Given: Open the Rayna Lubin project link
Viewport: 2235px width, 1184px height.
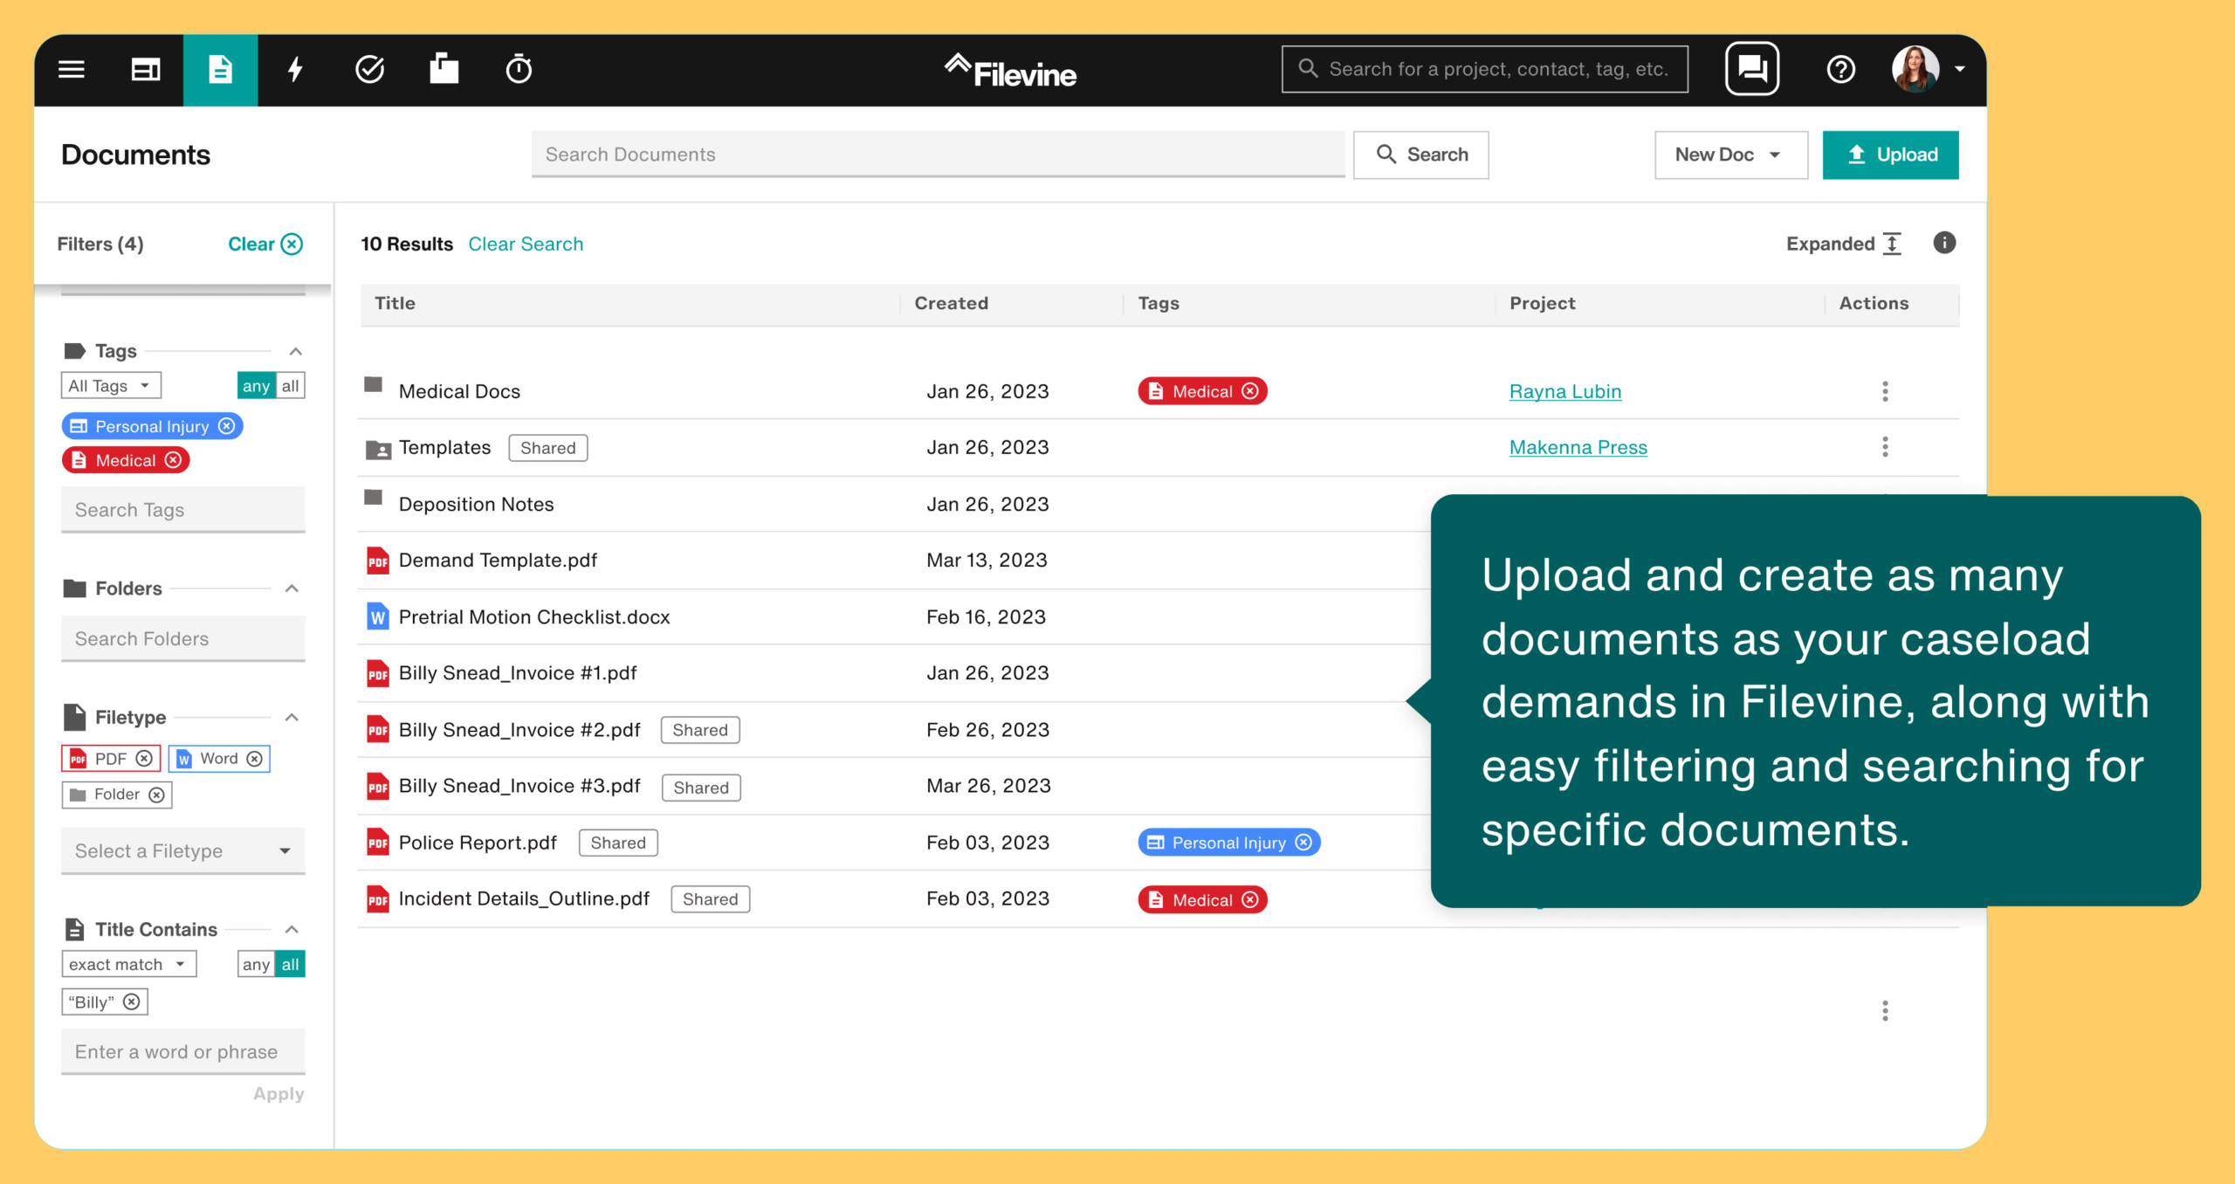Looking at the screenshot, I should pyautogui.click(x=1564, y=391).
